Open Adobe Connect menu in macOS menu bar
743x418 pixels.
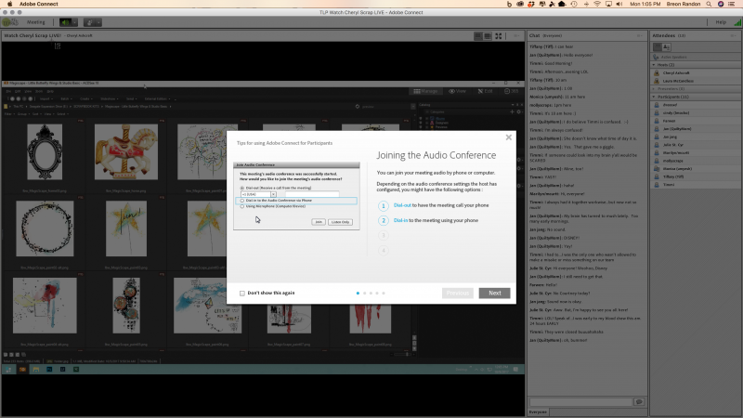tap(39, 4)
